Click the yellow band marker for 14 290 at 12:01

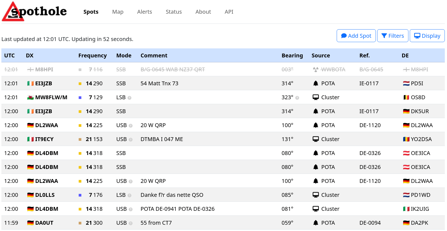point(80,84)
